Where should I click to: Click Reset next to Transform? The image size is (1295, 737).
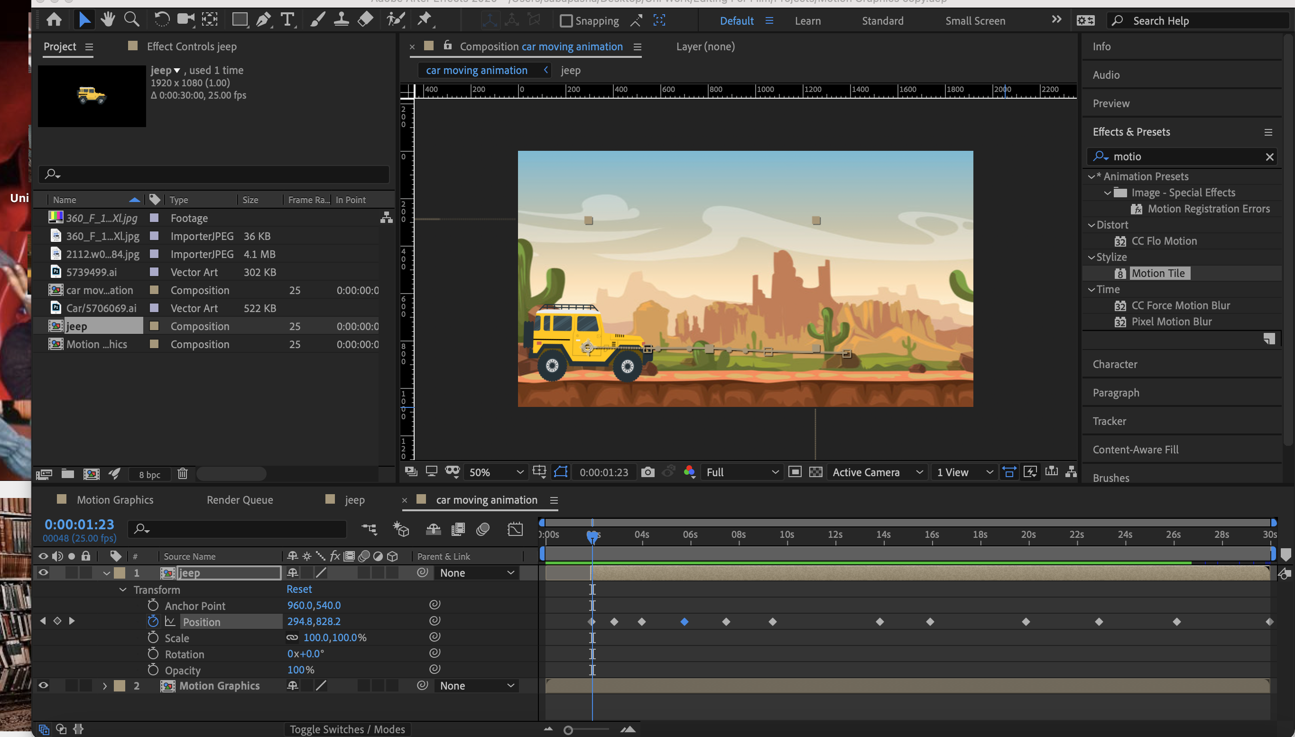[299, 589]
